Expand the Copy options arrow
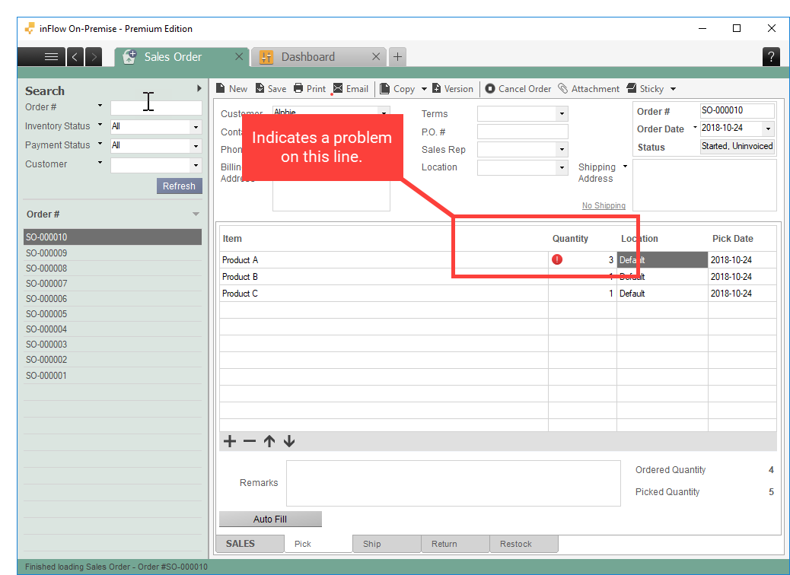The width and height of the screenshot is (790, 575). coord(424,89)
